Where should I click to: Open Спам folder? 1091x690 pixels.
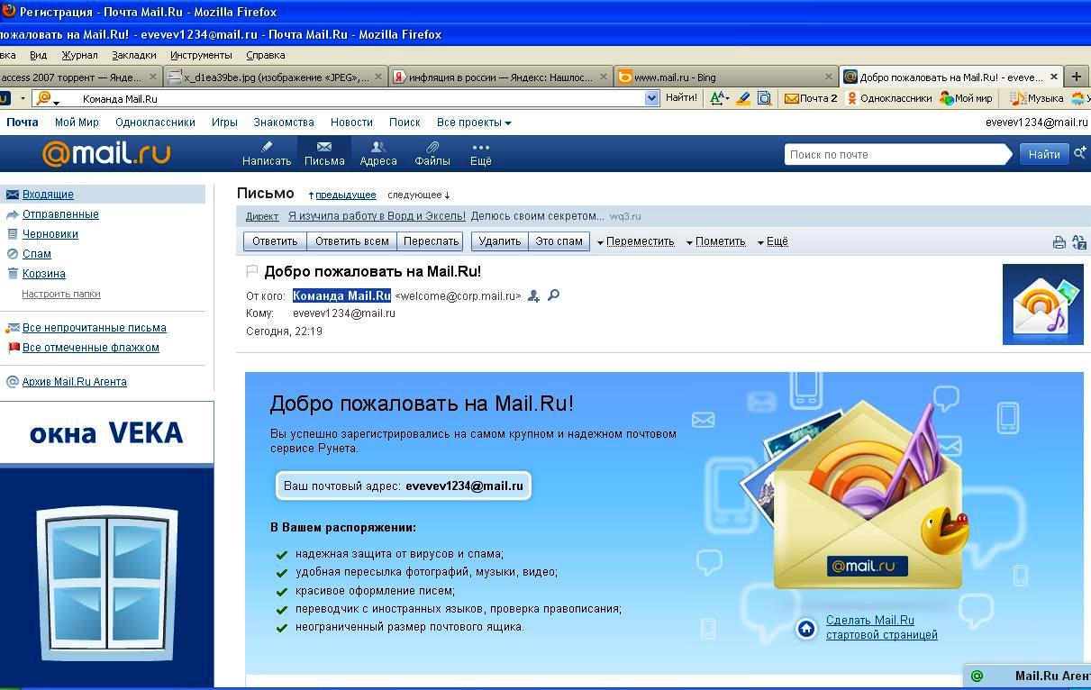[37, 254]
